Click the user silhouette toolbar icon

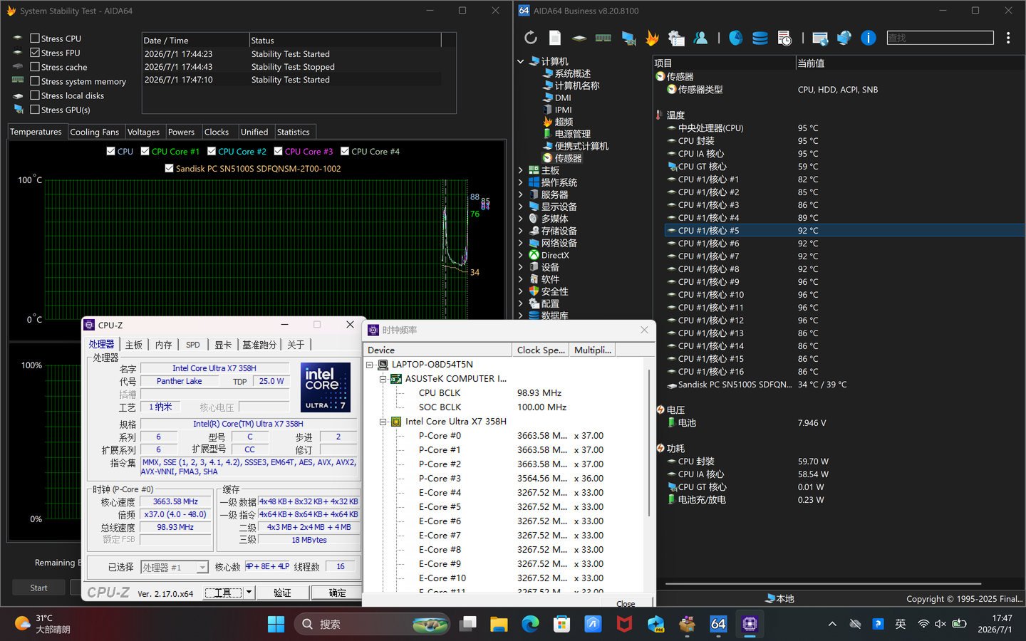click(700, 38)
